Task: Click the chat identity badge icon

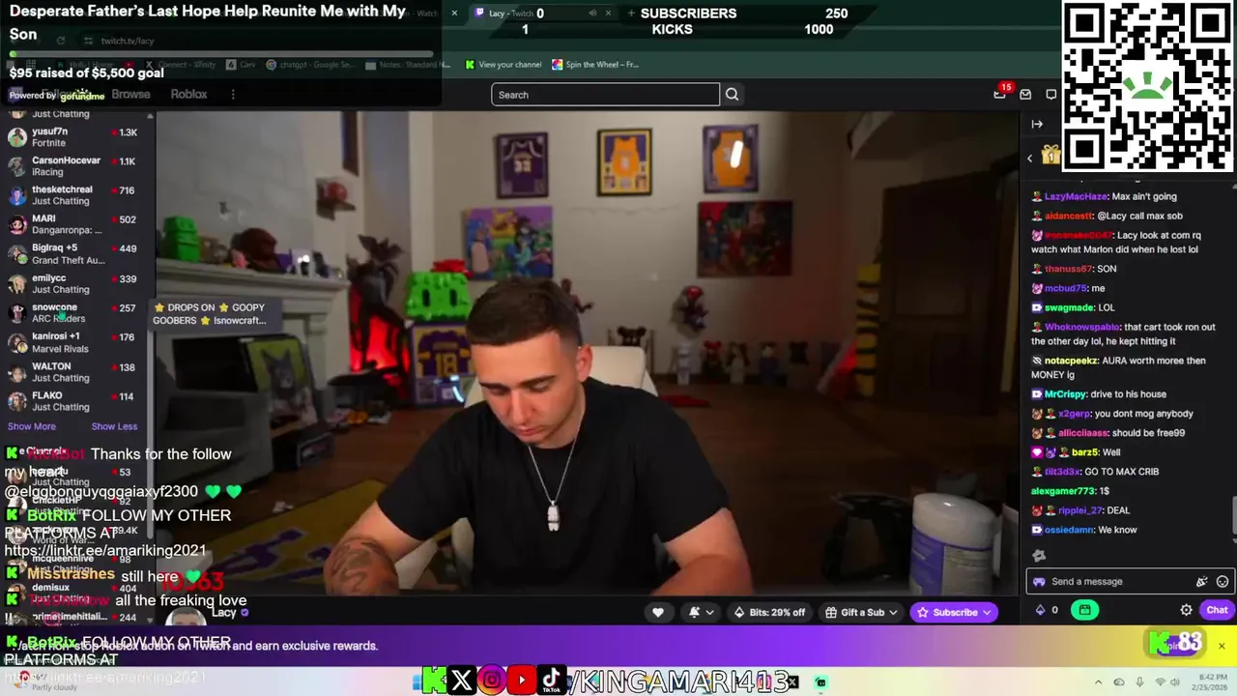Action: [x=1039, y=582]
